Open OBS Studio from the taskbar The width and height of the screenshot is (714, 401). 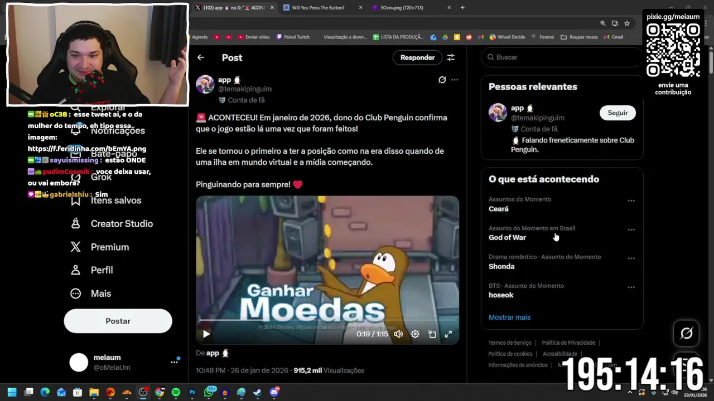(x=143, y=392)
